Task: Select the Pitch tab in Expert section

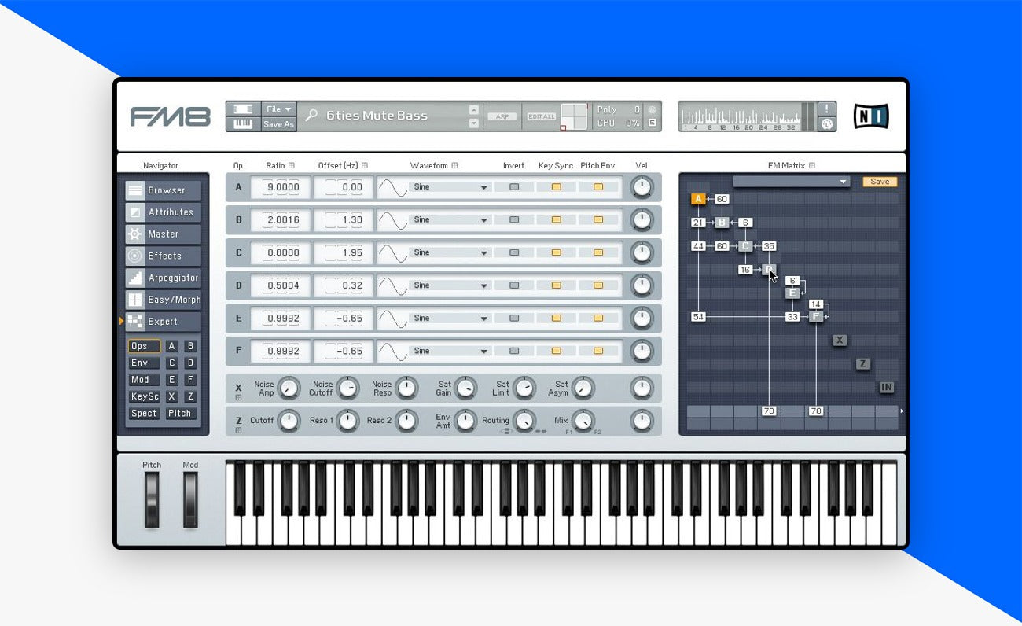Action: pyautogui.click(x=180, y=414)
